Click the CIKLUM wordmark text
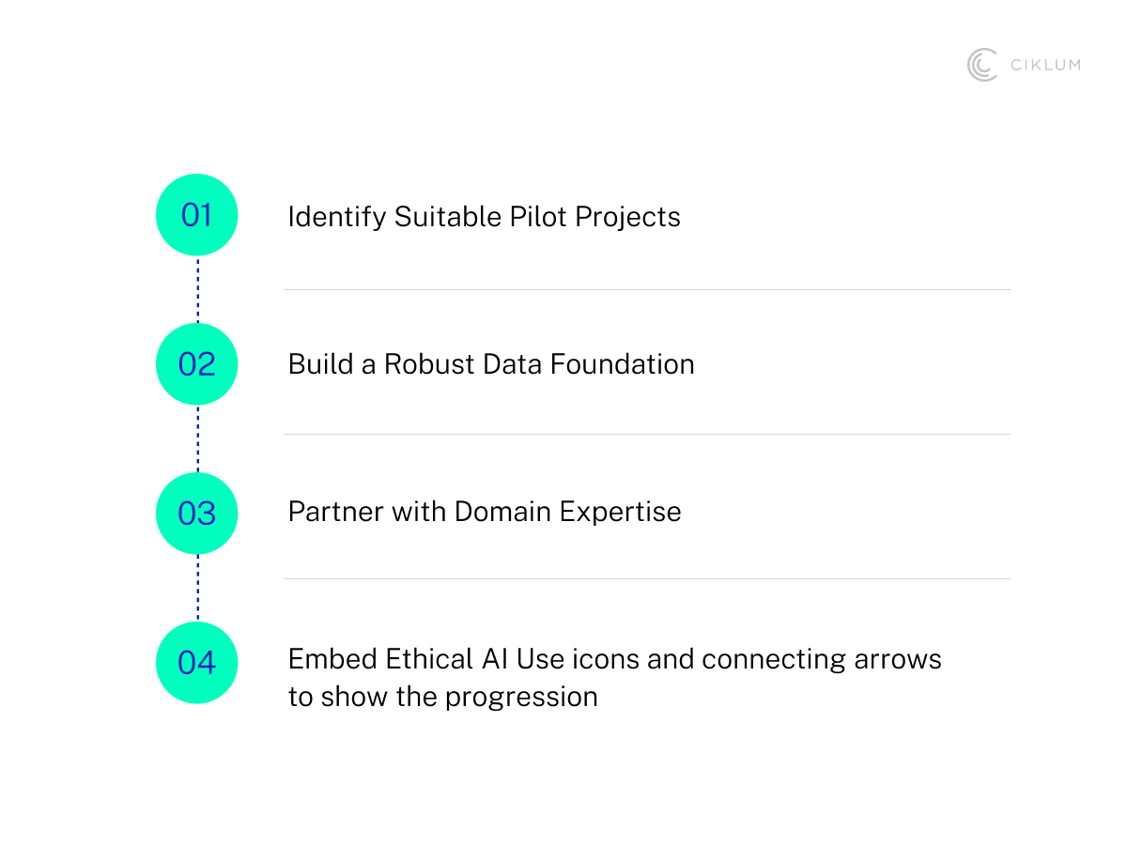 [x=1044, y=65]
